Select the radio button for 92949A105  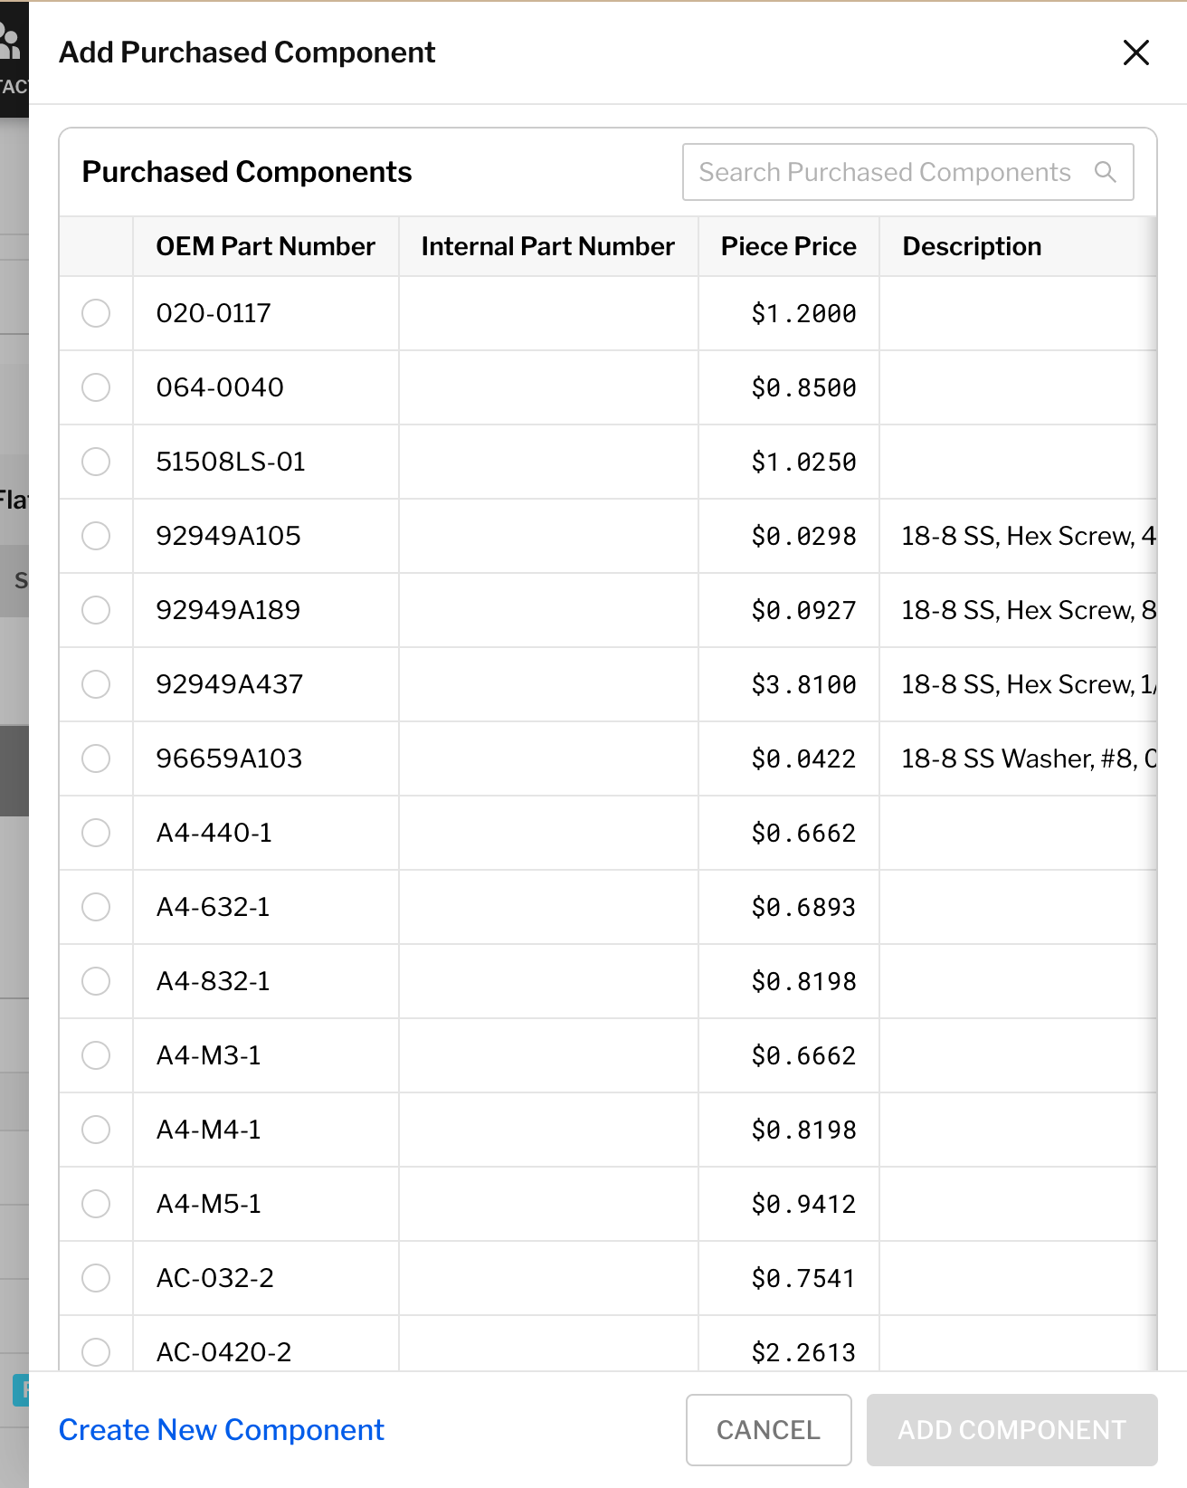pos(95,536)
